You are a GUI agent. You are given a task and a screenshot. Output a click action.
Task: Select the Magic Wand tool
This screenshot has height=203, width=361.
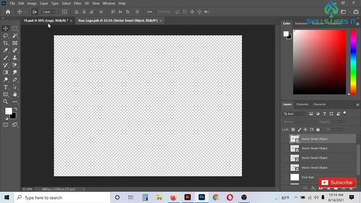15,36
